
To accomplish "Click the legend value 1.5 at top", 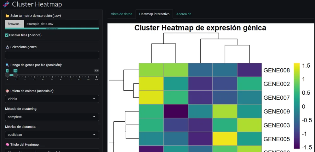I will coord(306,66).
